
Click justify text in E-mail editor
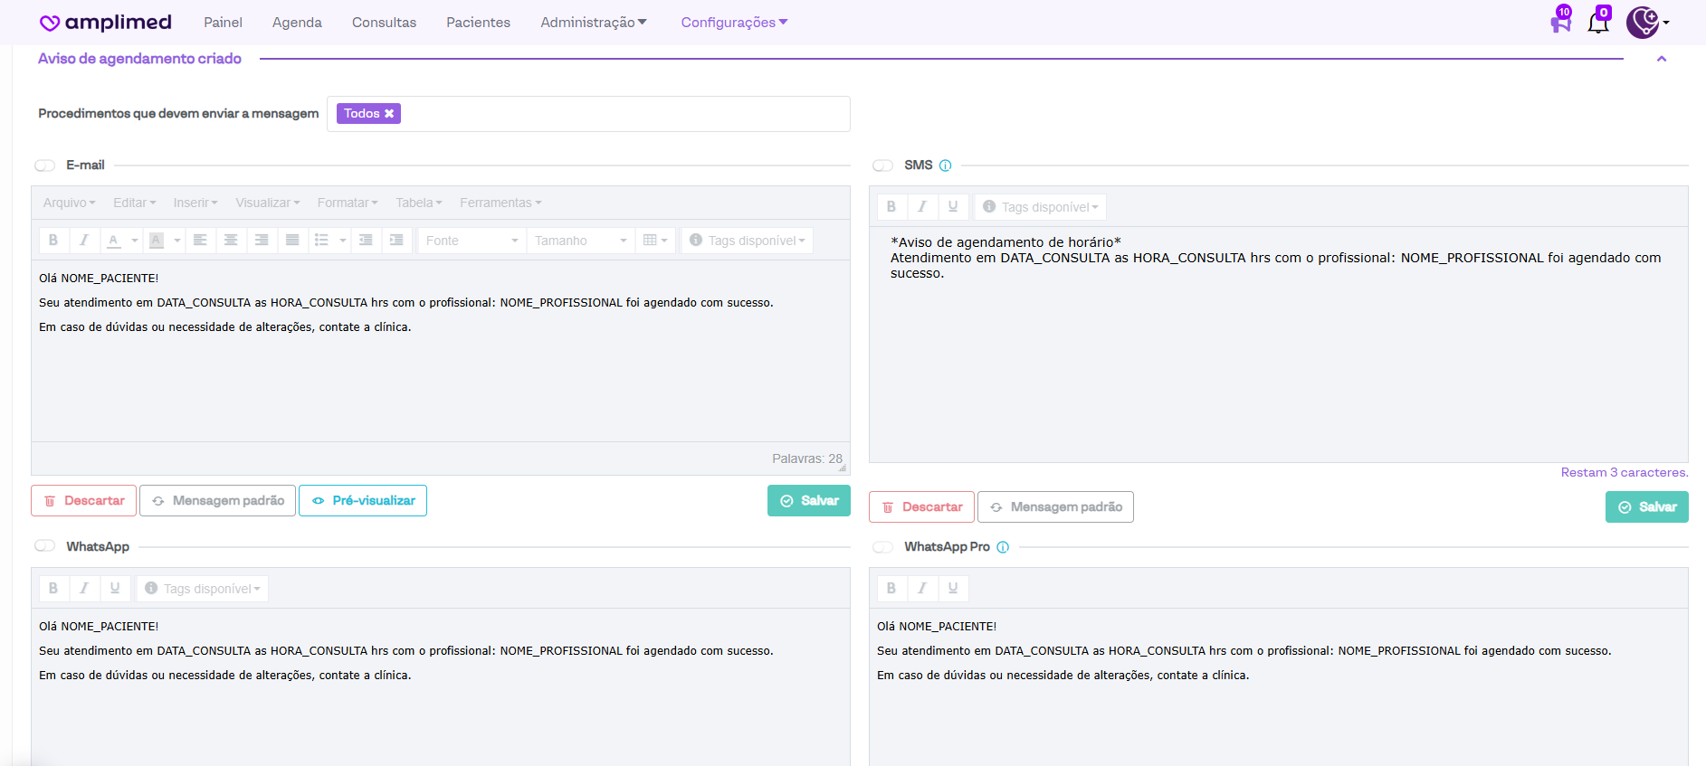(292, 241)
